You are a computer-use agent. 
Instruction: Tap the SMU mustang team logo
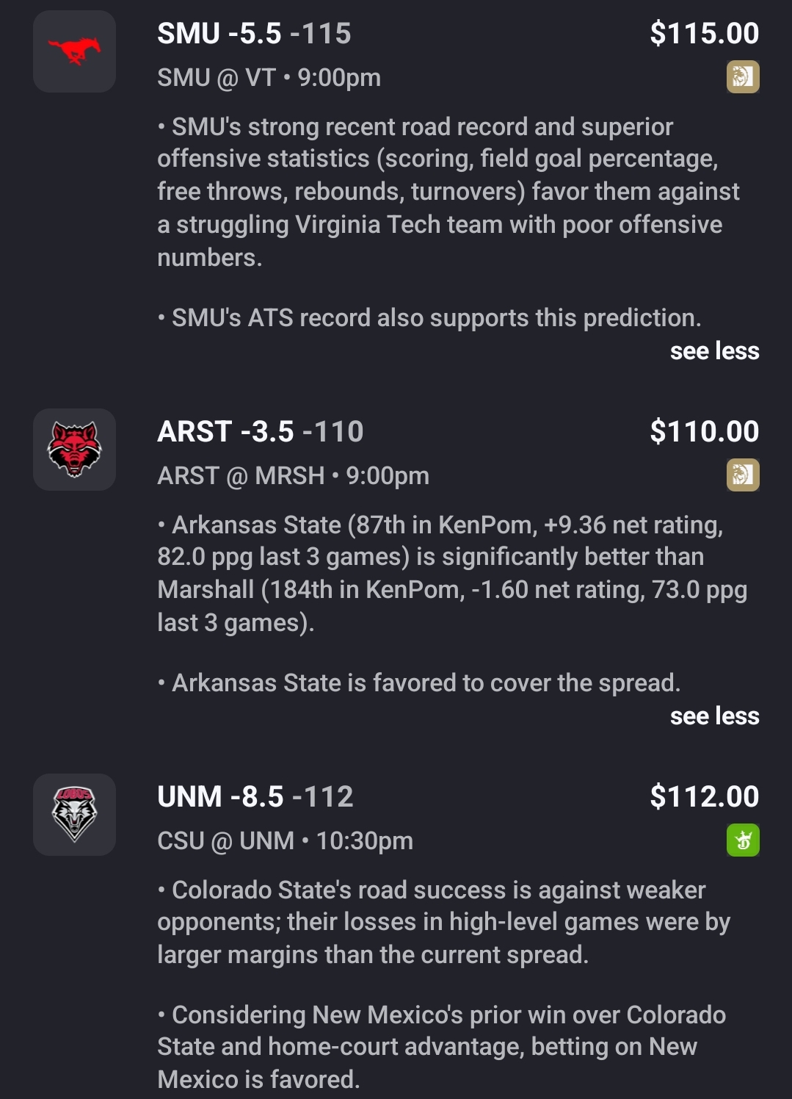(x=74, y=51)
